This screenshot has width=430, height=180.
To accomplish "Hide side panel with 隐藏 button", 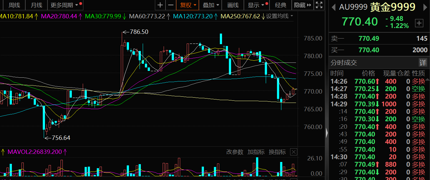I will 303,5.
